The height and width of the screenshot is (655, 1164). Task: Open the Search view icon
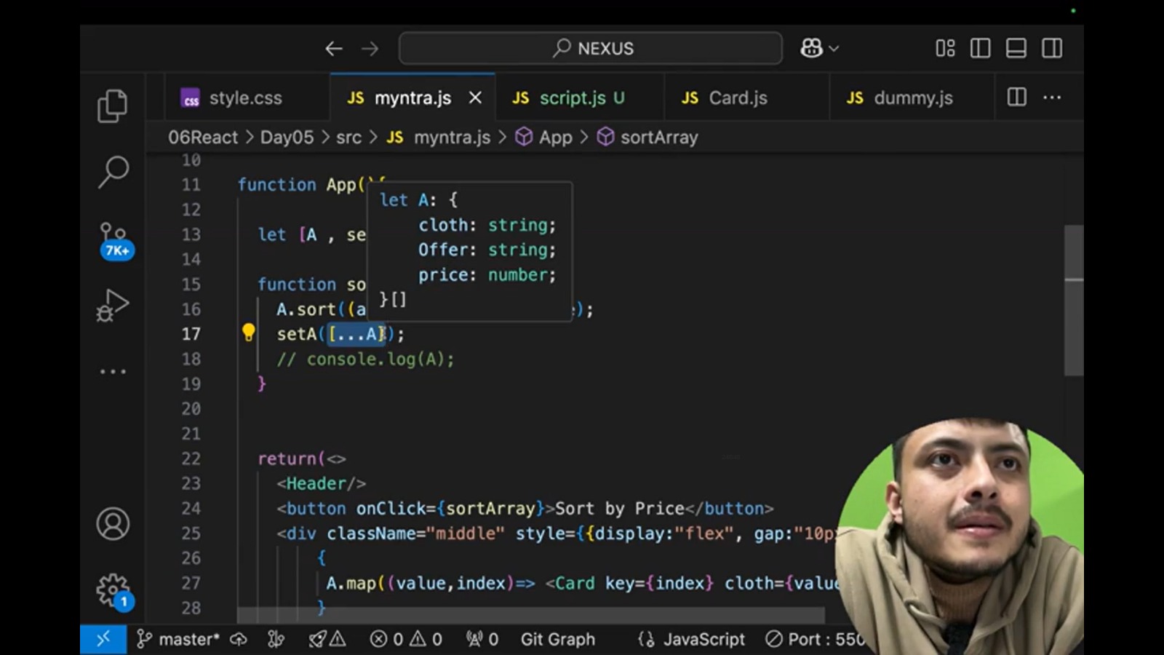[x=113, y=172]
